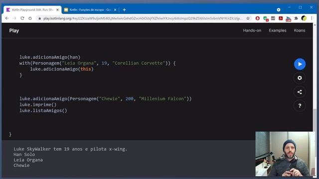Click the "Leia Organa" string in code

(x=79, y=63)
